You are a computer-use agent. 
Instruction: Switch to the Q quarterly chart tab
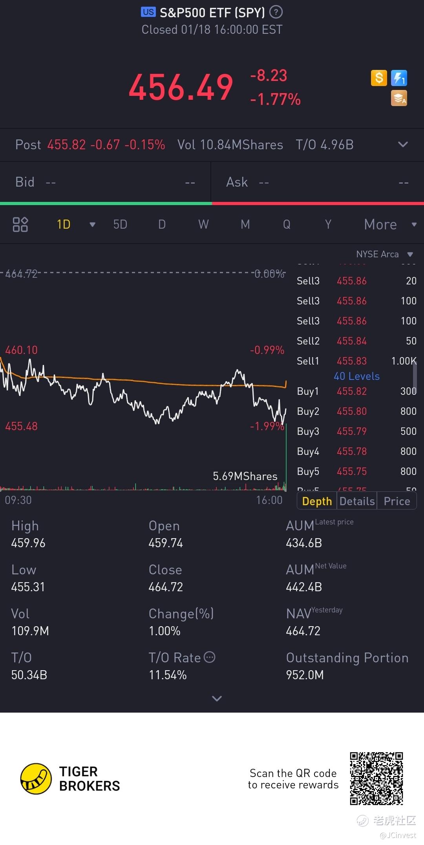(287, 224)
